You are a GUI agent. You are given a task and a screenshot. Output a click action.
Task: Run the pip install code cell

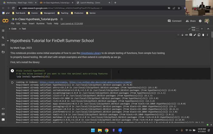pos(12,71)
